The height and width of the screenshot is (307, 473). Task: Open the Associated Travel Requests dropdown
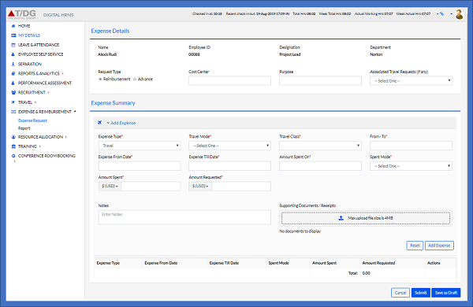pyautogui.click(x=411, y=81)
